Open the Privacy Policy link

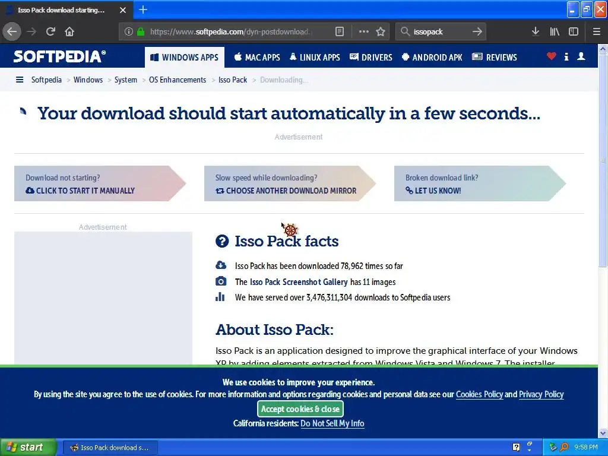(x=541, y=394)
